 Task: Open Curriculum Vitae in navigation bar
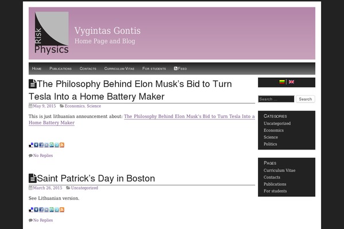tap(119, 69)
